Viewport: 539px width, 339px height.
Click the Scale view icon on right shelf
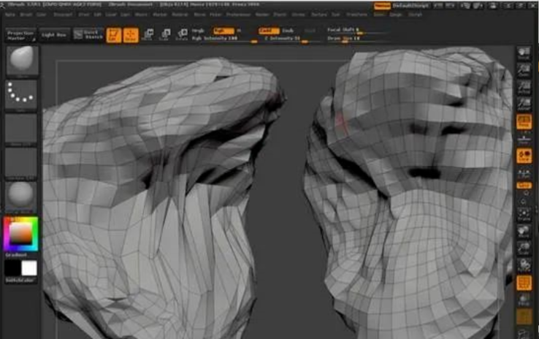click(x=524, y=248)
